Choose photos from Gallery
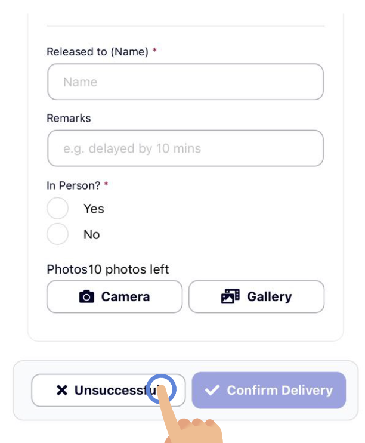This screenshot has width=365, height=443. (256, 297)
